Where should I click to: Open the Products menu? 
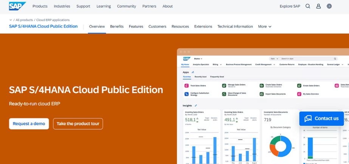(x=40, y=6)
